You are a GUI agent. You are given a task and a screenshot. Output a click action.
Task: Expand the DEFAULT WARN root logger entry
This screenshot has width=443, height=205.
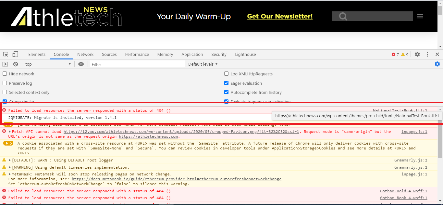(x=10, y=160)
